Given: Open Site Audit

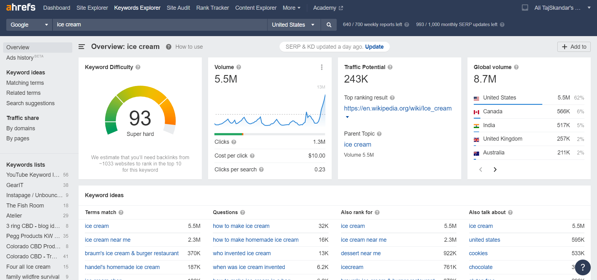Looking at the screenshot, I should tap(178, 8).
